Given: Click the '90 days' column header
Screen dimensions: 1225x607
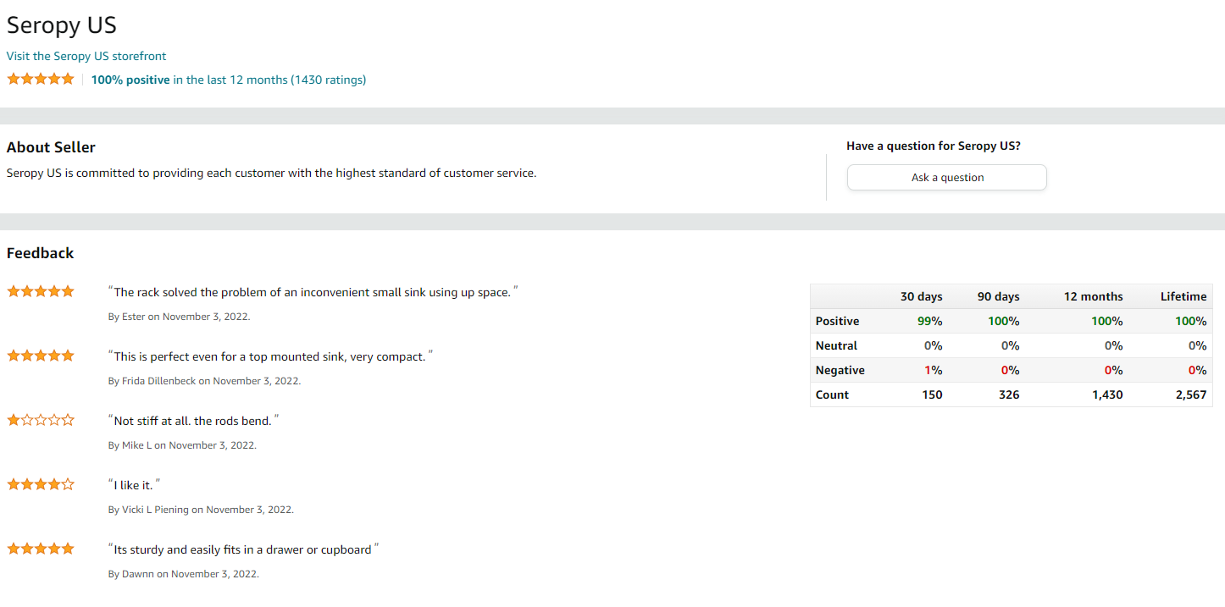Looking at the screenshot, I should tap(998, 296).
